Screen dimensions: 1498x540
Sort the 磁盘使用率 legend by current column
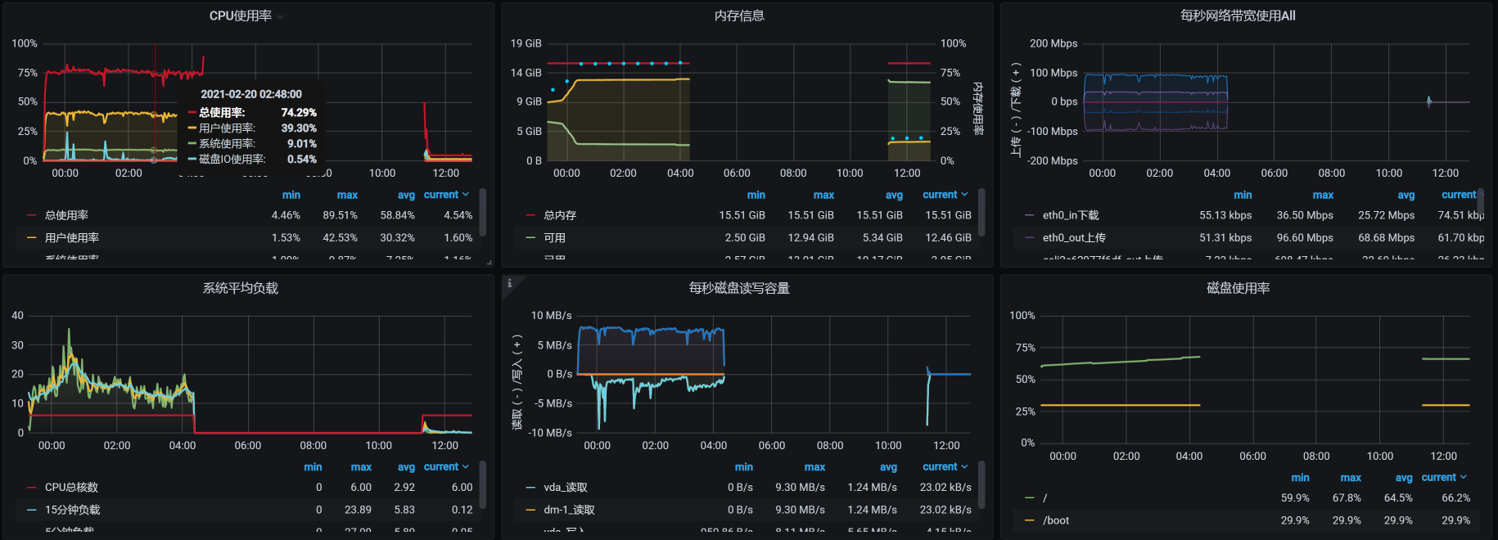(1444, 477)
